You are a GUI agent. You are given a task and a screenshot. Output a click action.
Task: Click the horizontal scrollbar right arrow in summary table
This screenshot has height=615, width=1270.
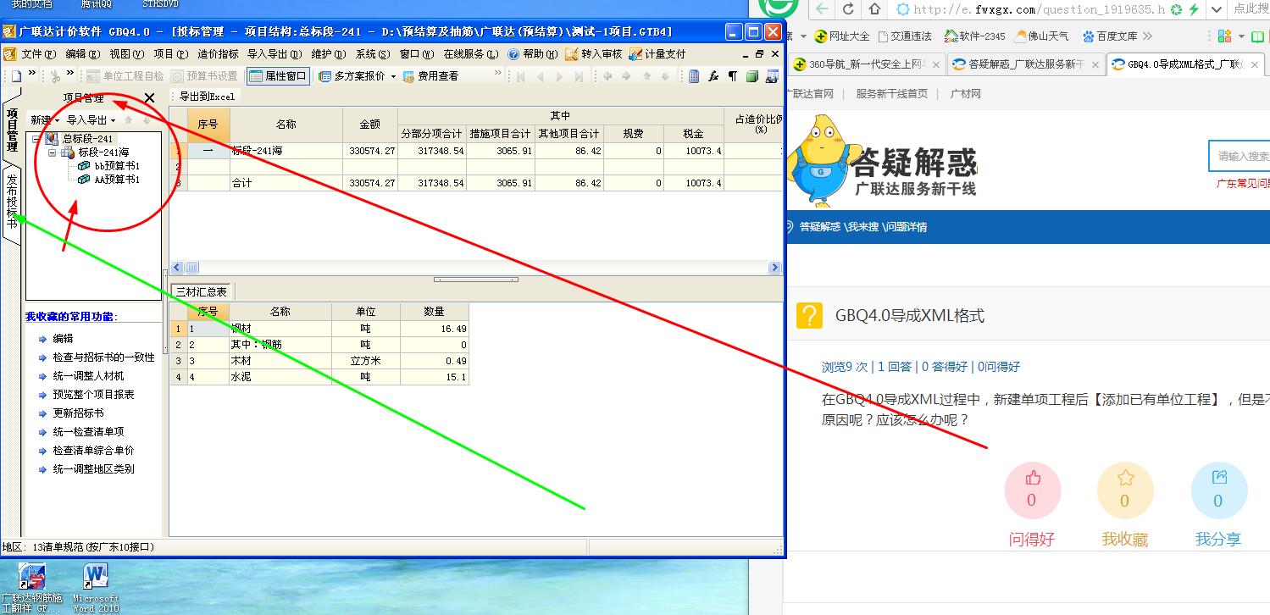774,268
